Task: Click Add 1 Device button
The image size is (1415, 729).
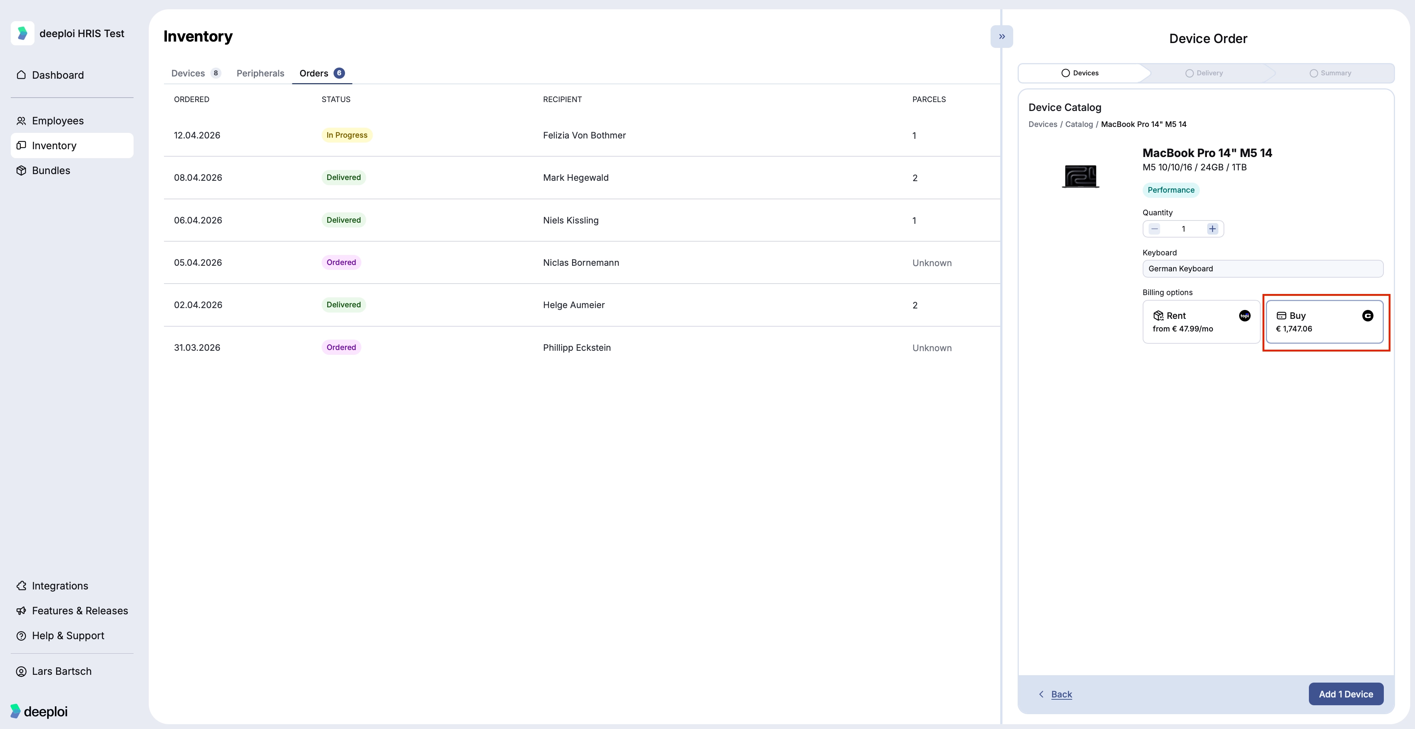Action: [1346, 694]
